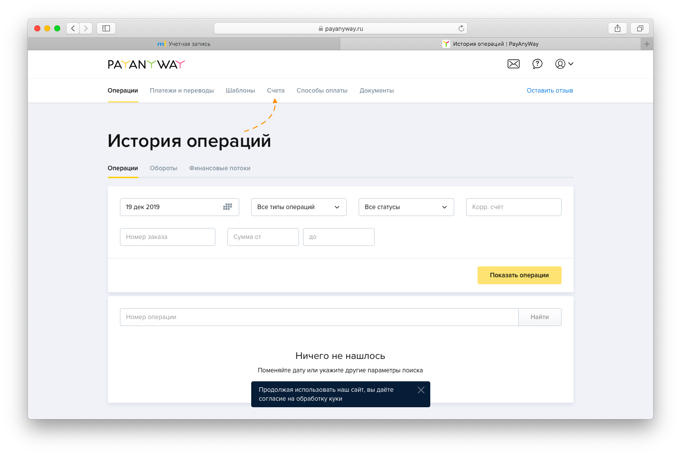
Task: Select 'Операции' in main navigation
Action: pyautogui.click(x=123, y=91)
